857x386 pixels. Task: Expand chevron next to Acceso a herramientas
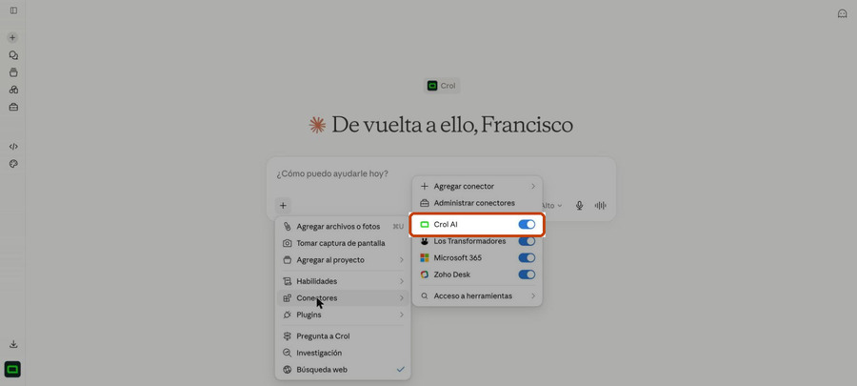click(532, 295)
